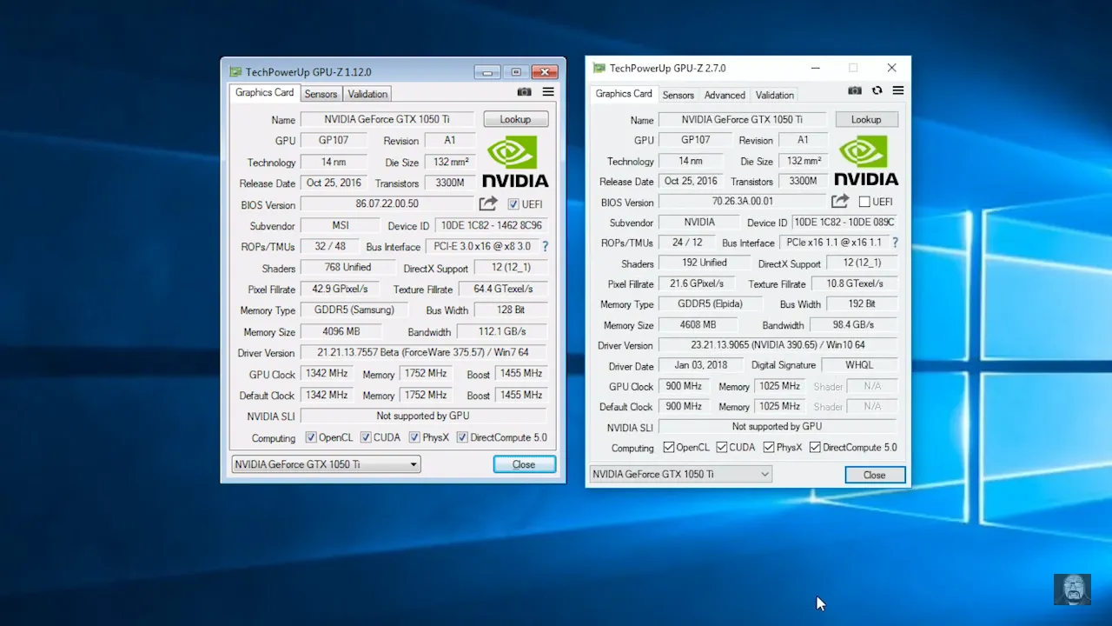
Task: Toggle the UEFI checkbox in GPU-Z 2.7.0
Action: coord(864,202)
